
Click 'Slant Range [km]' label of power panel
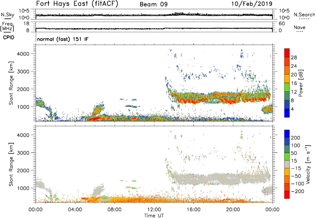(x=11, y=83)
